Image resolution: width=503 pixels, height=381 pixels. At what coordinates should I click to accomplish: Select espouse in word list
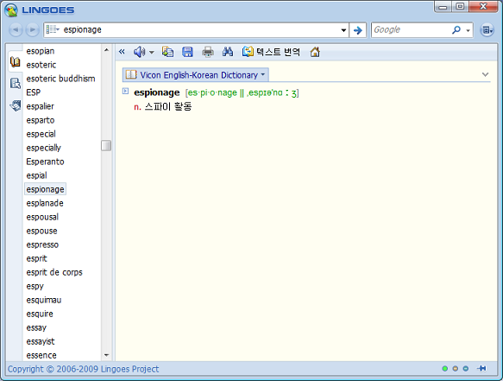(x=41, y=231)
